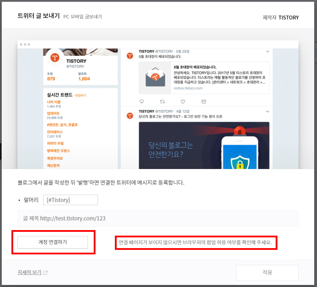Click the 트위터 글 보내기 heading
317x287 pixels.
click(39, 16)
